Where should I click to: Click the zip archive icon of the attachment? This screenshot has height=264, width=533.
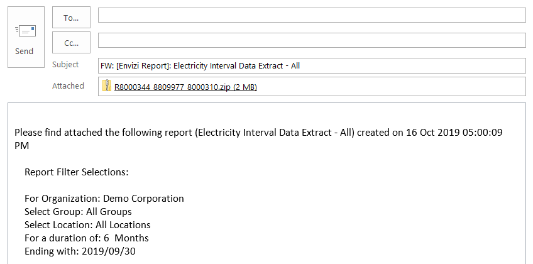(107, 85)
